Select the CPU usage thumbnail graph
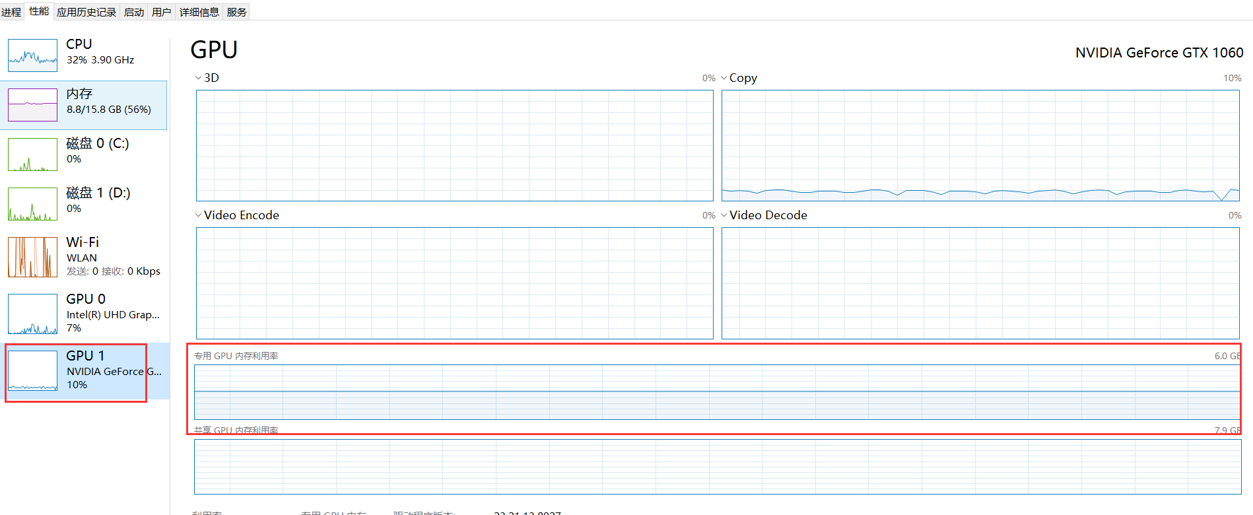 click(33, 55)
